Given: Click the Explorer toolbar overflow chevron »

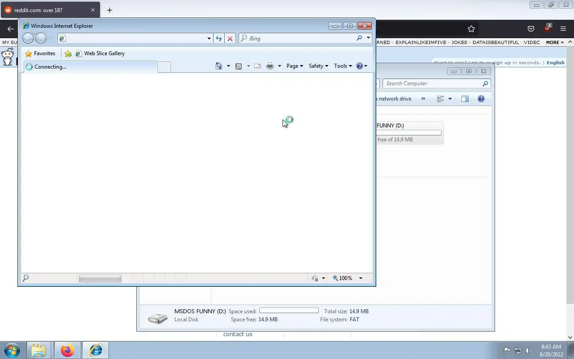Looking at the screenshot, I should (423, 99).
